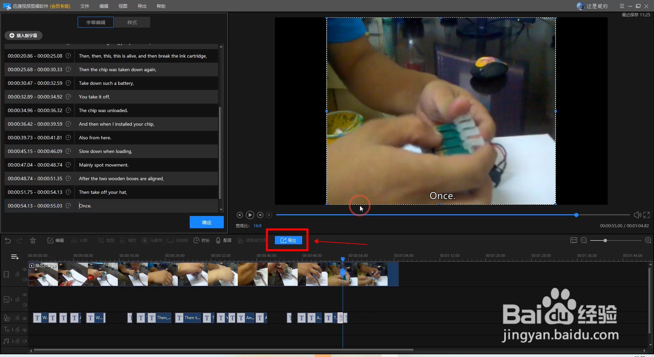Image resolution: width=654 pixels, height=357 pixels.
Task: Click the blue 导出 export button
Action: (x=288, y=240)
